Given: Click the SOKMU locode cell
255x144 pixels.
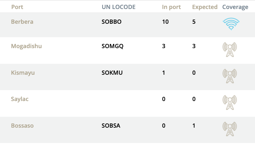Looking at the screenshot, I should pos(112,73).
